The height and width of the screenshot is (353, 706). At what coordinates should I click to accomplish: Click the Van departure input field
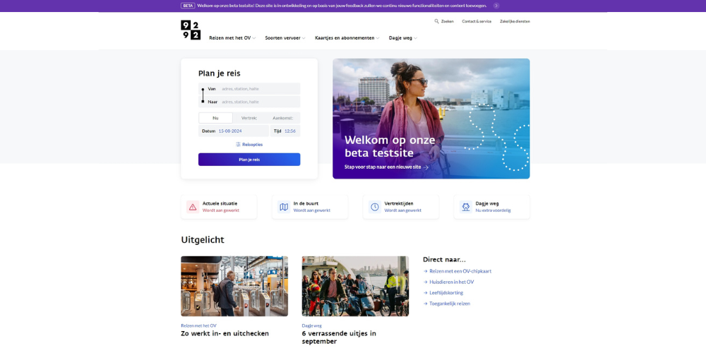(x=258, y=89)
